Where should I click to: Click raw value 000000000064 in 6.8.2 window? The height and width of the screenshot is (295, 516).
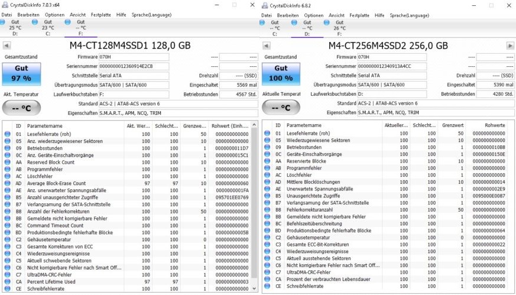pos(489,231)
